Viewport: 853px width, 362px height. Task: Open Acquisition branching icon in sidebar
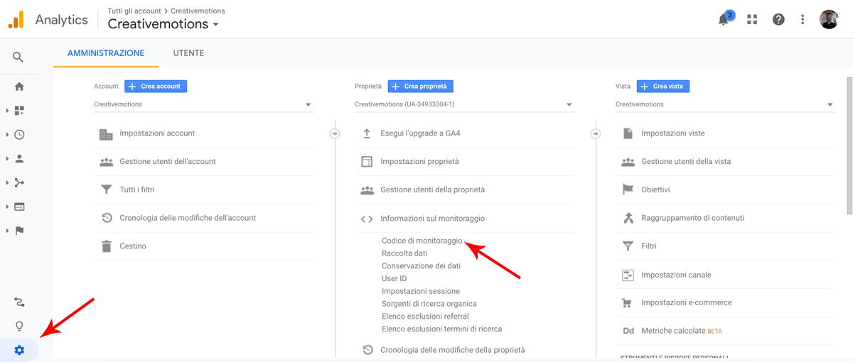pos(19,183)
